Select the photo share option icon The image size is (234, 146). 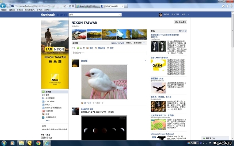pyautogui.click(x=87, y=48)
